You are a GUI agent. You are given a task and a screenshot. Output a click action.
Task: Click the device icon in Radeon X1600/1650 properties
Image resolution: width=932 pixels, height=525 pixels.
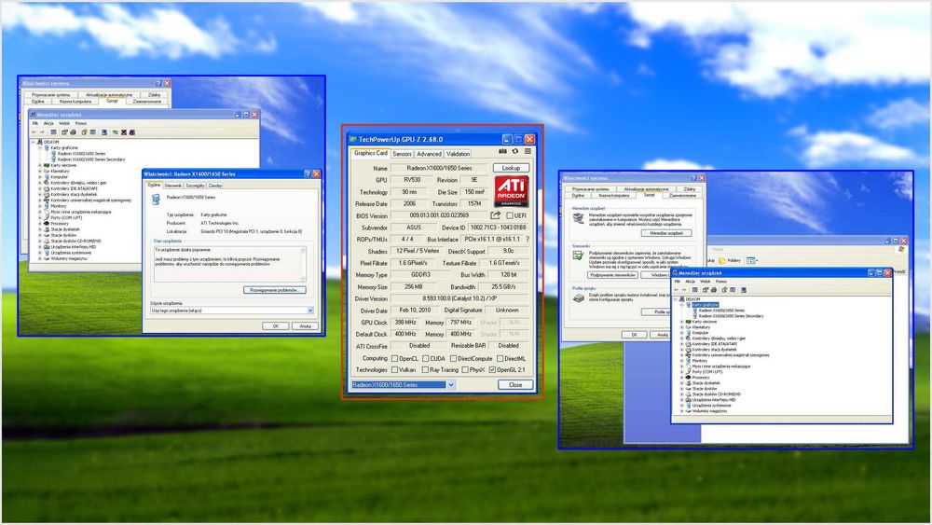click(156, 200)
